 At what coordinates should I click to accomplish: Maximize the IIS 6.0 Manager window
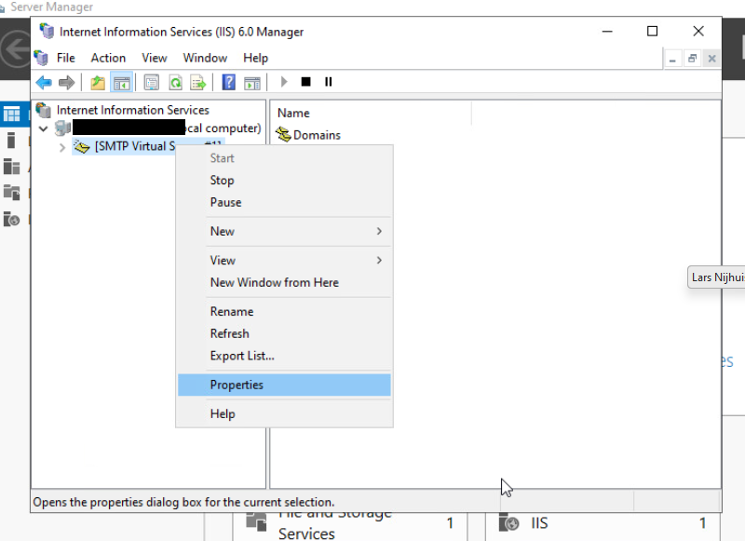tap(653, 32)
